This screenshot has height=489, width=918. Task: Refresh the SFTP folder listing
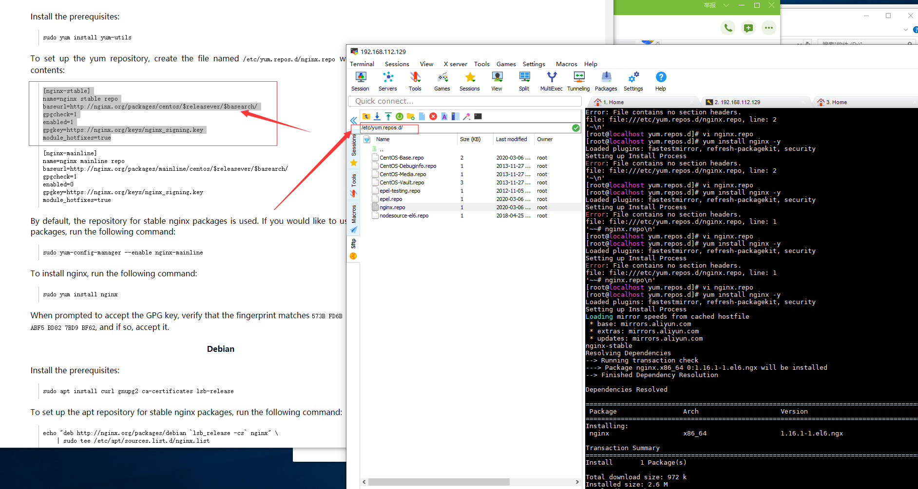click(400, 116)
